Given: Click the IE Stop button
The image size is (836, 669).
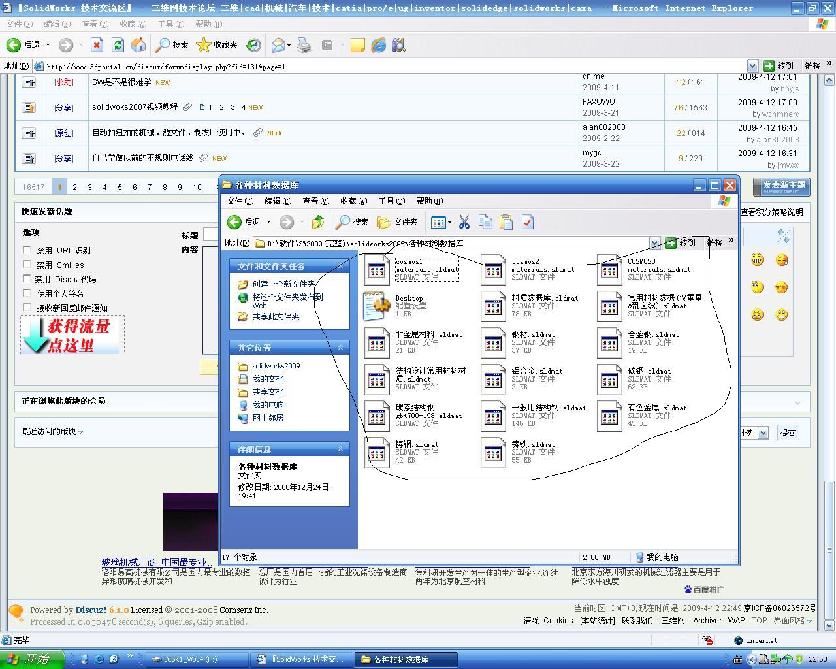Looking at the screenshot, I should [97, 45].
